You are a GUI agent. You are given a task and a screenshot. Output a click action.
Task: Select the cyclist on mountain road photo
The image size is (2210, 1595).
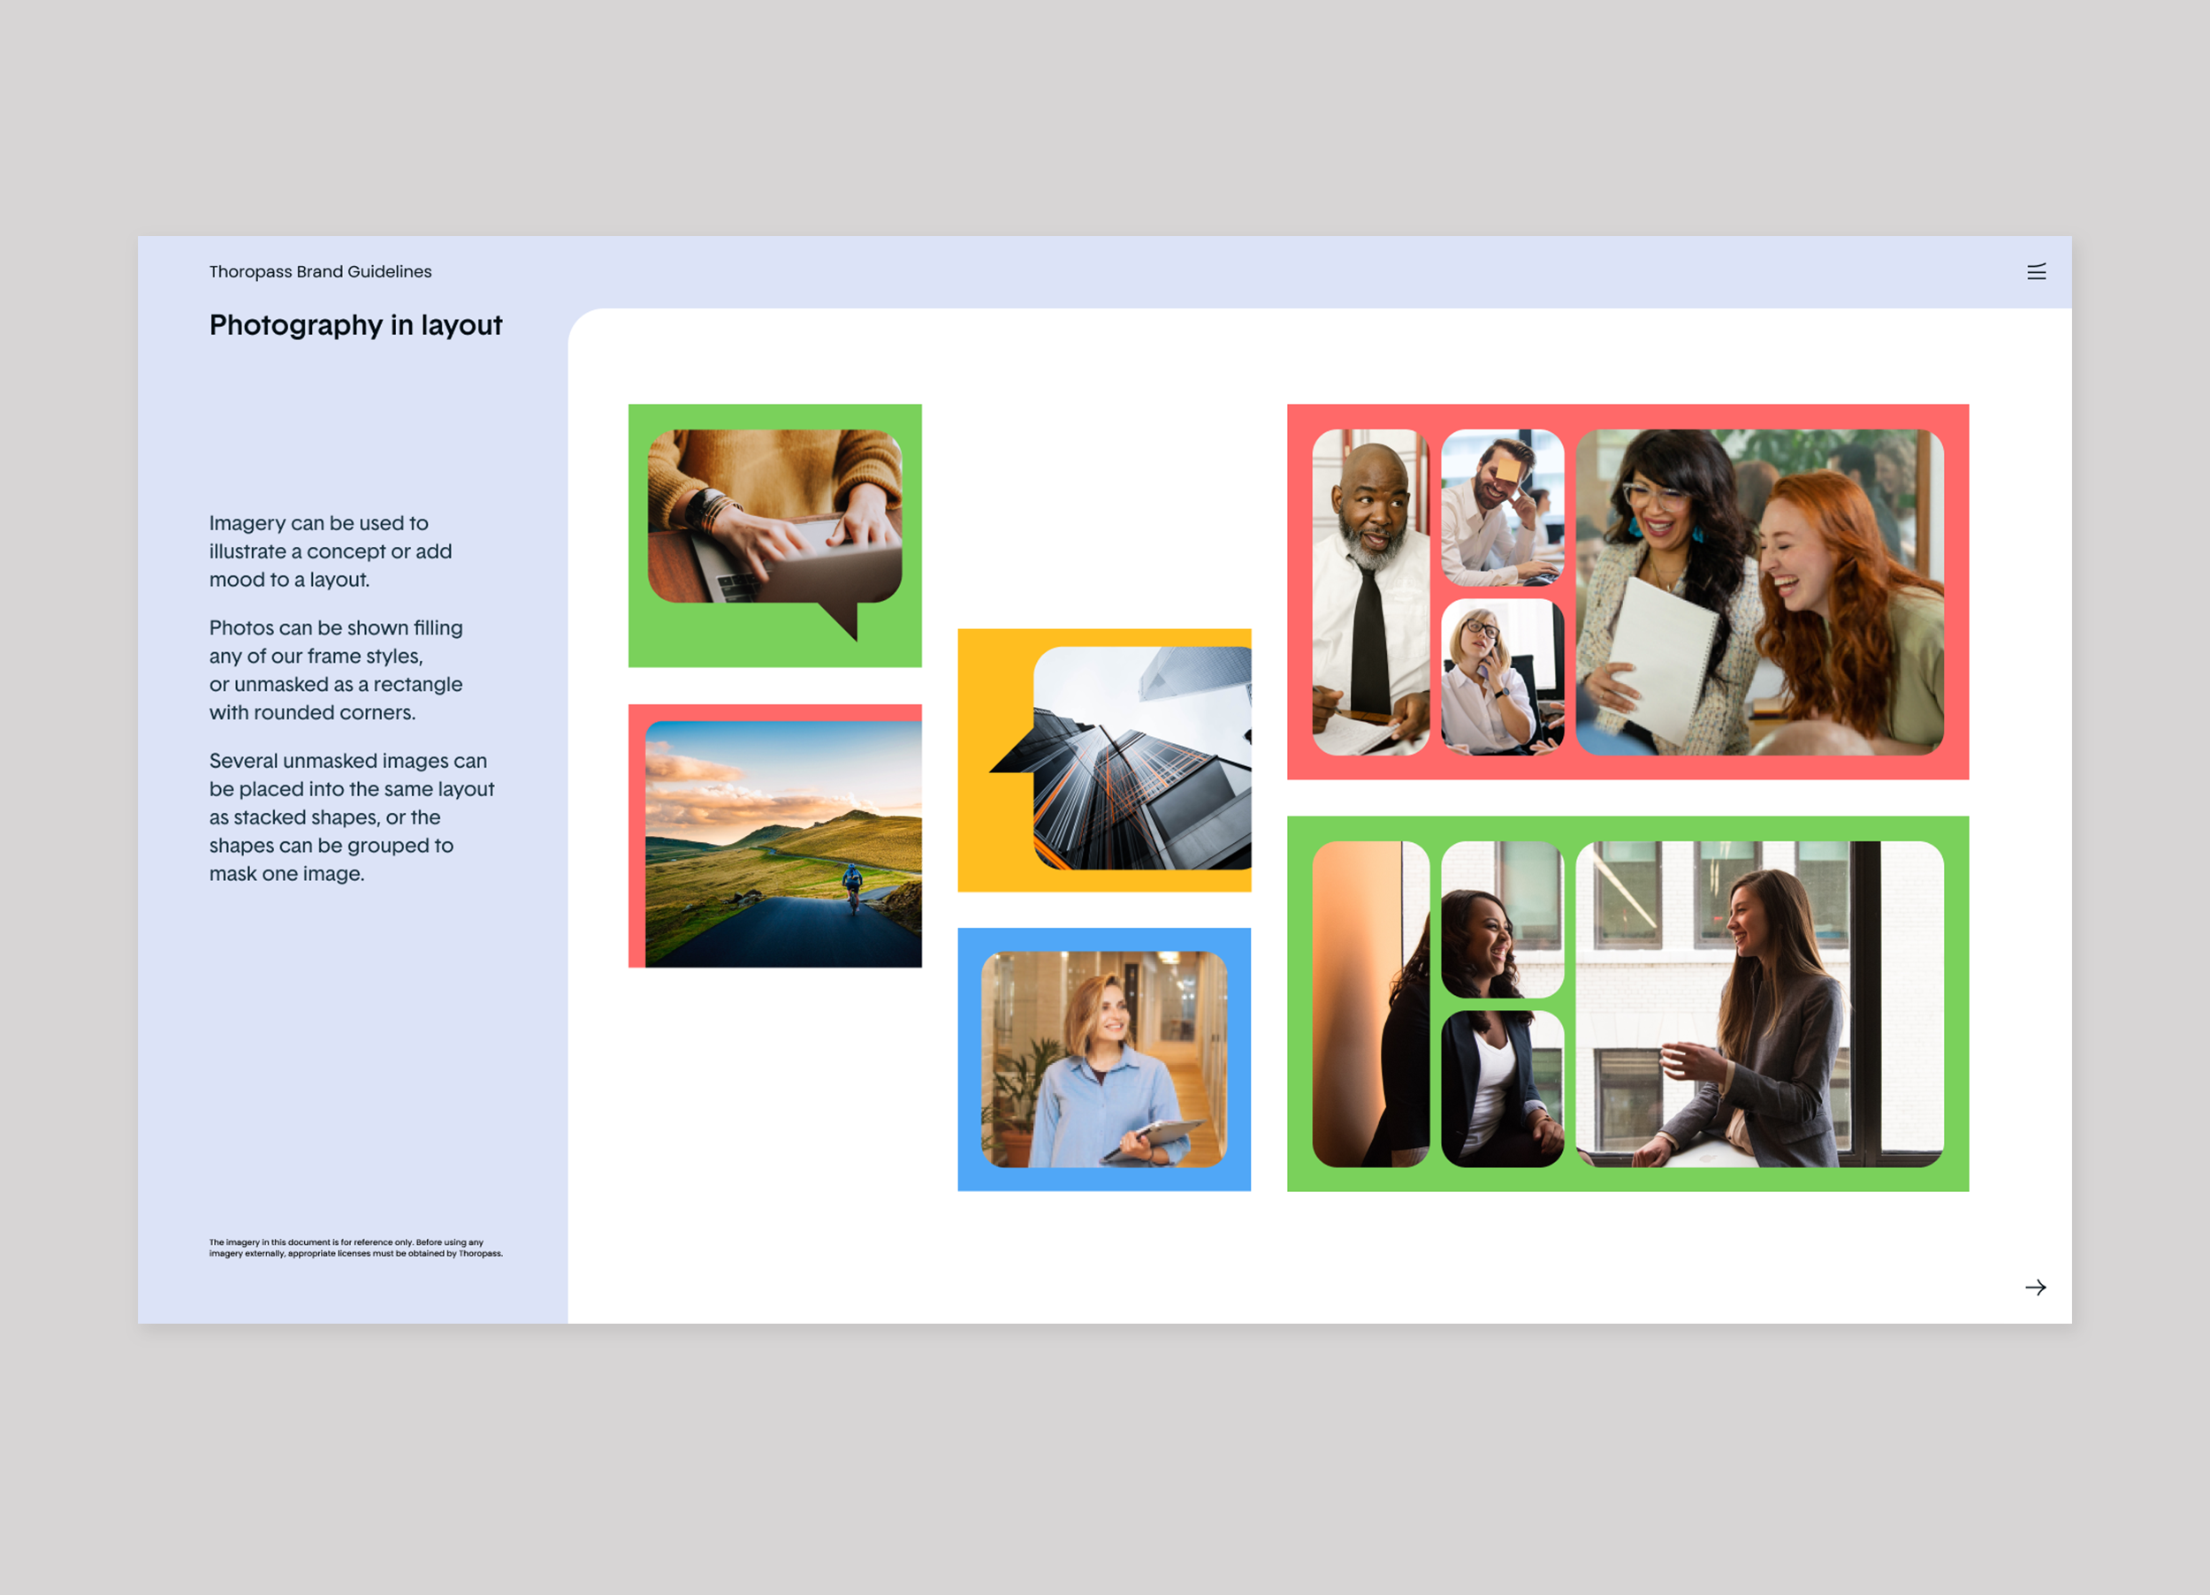(783, 844)
